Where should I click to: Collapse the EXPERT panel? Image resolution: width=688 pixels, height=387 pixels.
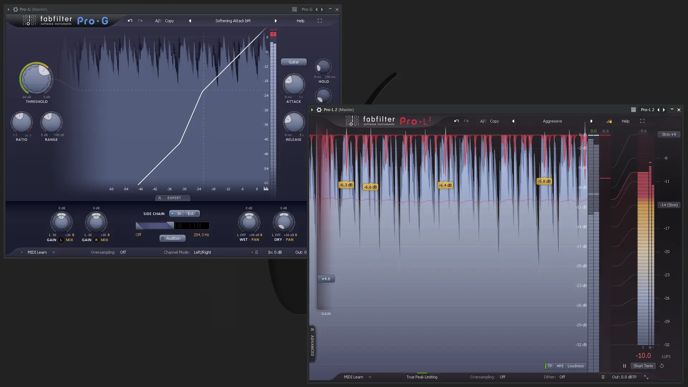coord(172,198)
